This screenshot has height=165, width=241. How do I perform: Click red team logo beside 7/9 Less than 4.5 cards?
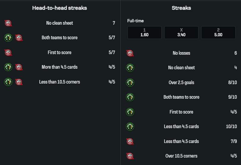pos(130,141)
